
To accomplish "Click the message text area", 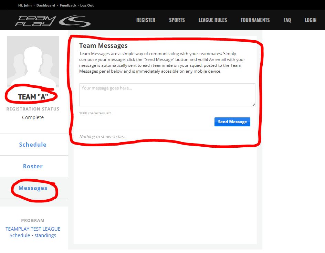I will pyautogui.click(x=167, y=95).
